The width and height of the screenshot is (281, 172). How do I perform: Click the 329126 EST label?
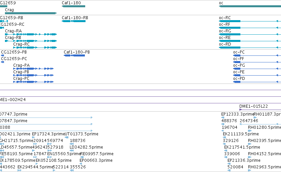click(x=230, y=141)
